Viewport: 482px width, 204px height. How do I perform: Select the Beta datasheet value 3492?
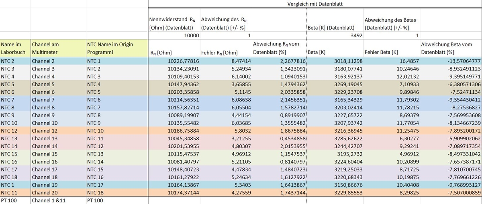click(335, 35)
